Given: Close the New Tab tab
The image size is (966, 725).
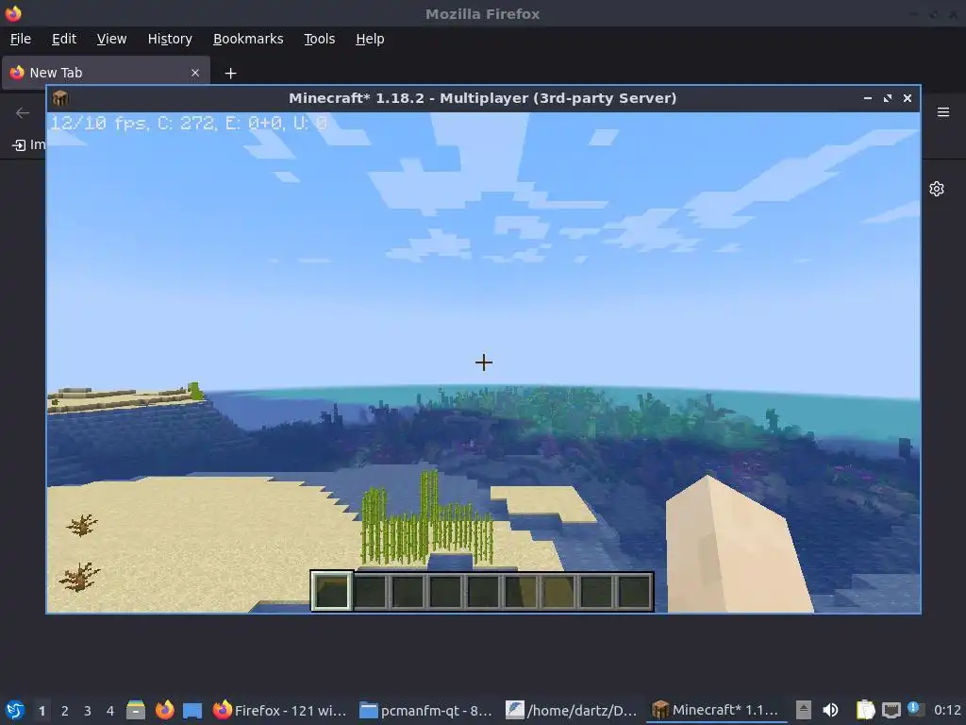Looking at the screenshot, I should [195, 73].
